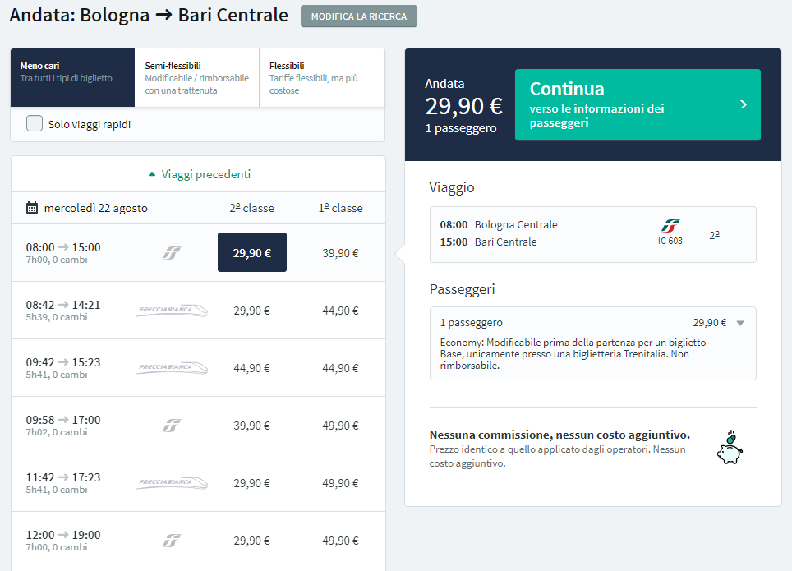This screenshot has height=571, width=792.
Task: Click Trenitalia logo on 12:00 journey
Action: point(172,541)
